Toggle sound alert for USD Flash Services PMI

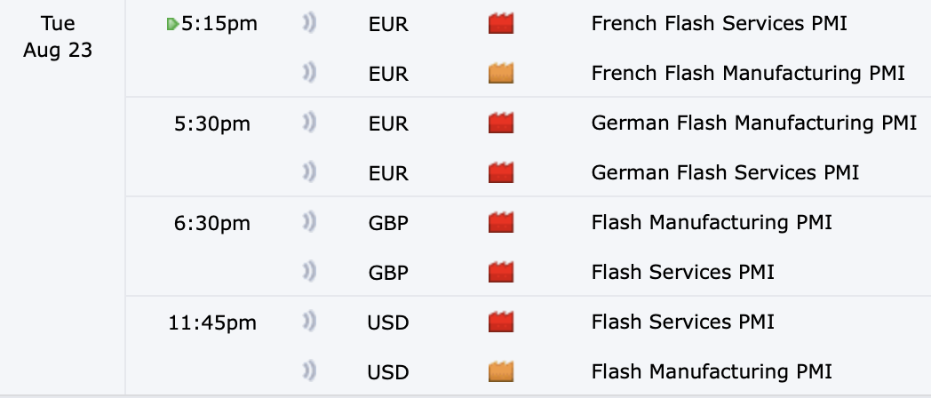coord(309,321)
